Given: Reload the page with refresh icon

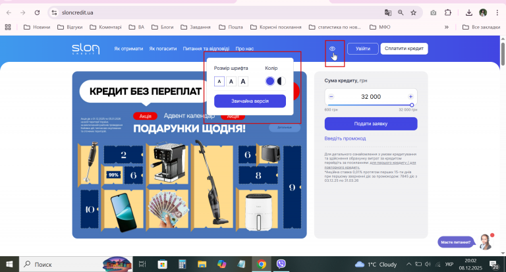Looking at the screenshot, I should coord(37,13).
